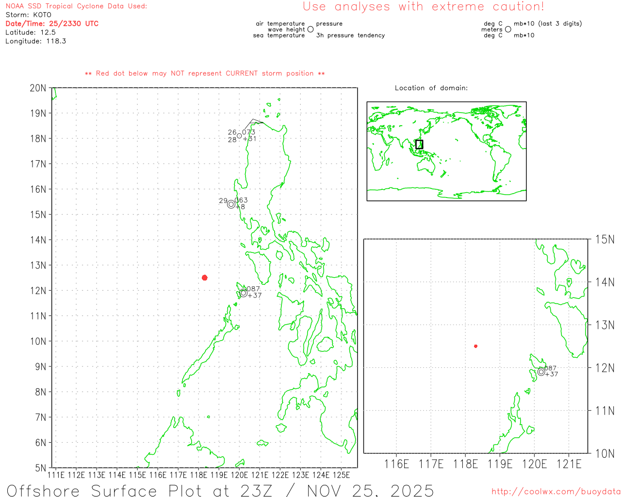Click the '20N' latitude axis label
621x497 pixels.
click(38, 88)
